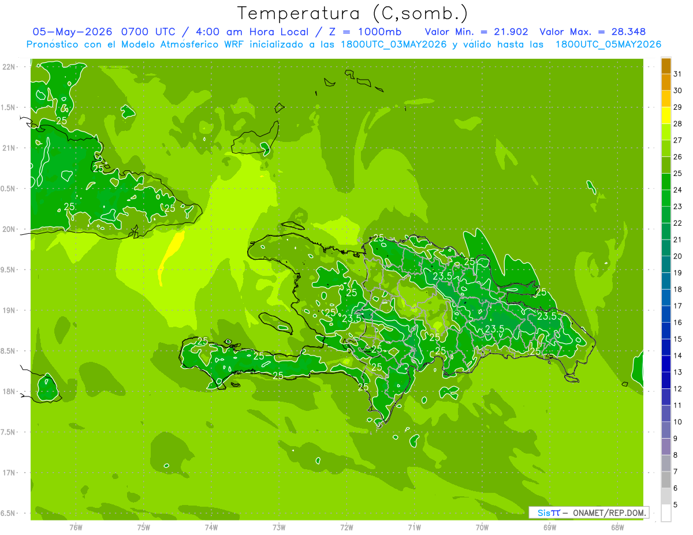This screenshot has width=693, height=535.
Task: Click the Valor Max. = 28.348 text
Action: point(593,32)
